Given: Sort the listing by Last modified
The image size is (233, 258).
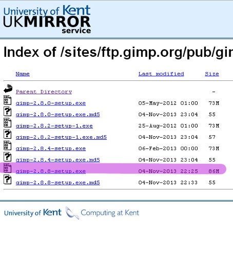Looking at the screenshot, I should [x=161, y=74].
